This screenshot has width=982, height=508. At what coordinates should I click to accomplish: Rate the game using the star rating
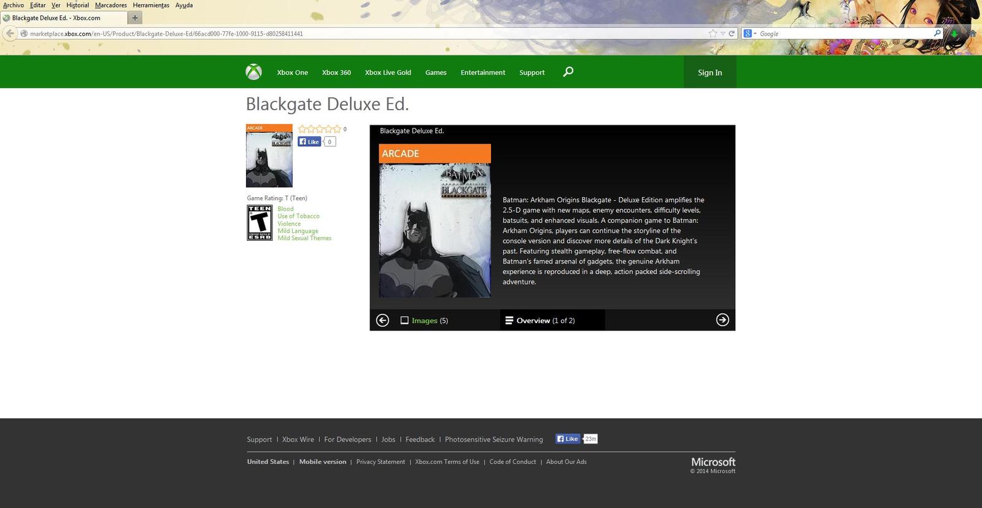click(x=319, y=129)
